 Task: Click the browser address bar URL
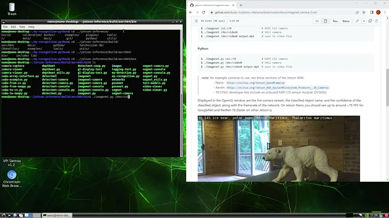click(x=266, y=12)
